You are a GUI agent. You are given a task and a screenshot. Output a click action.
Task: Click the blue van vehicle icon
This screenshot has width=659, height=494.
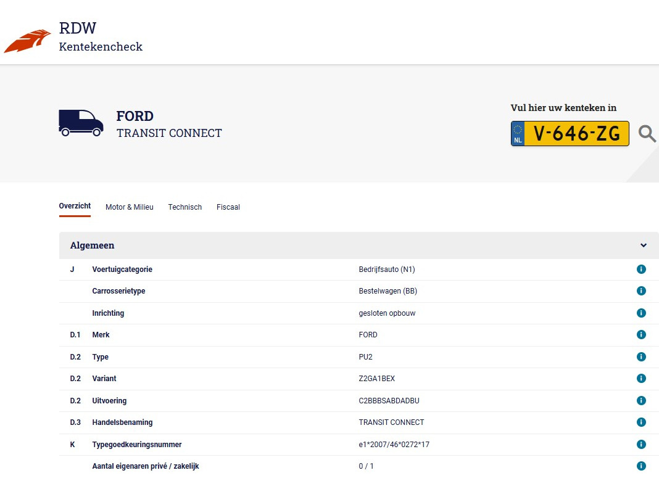(81, 123)
